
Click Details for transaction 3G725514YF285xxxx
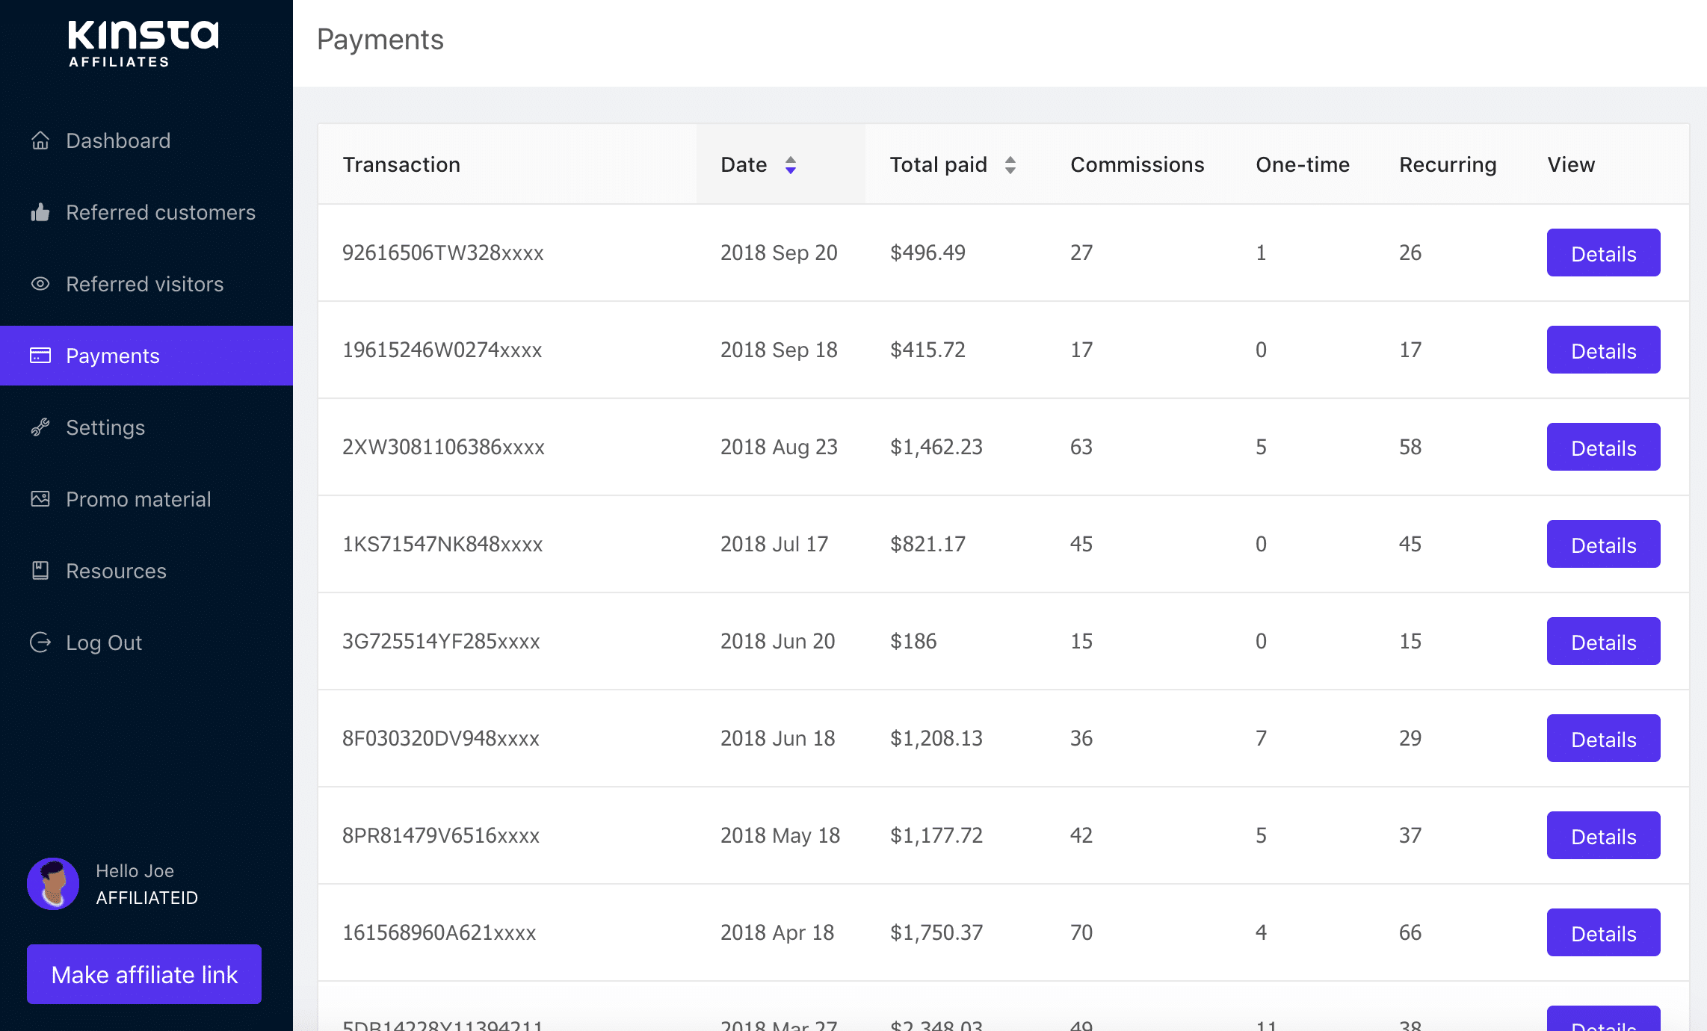click(x=1603, y=641)
